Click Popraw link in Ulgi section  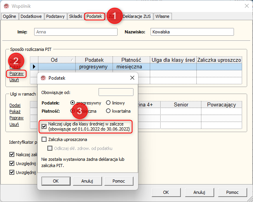click(16, 118)
